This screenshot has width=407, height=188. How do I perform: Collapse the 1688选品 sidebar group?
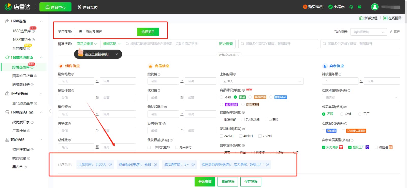[41, 21]
